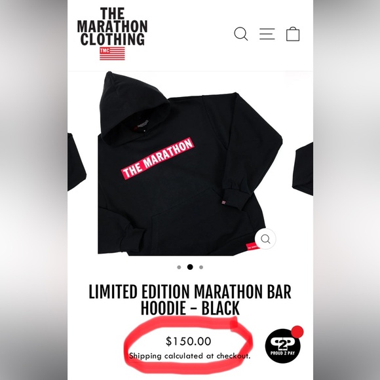Open the shopping bag cart icon
Viewport: 380px width, 380px height.
click(x=293, y=33)
